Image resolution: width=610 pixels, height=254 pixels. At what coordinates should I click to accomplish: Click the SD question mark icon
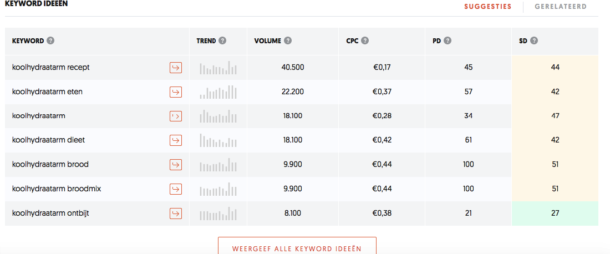[x=533, y=41]
